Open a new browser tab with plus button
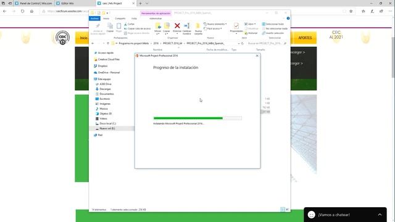 click(140, 4)
